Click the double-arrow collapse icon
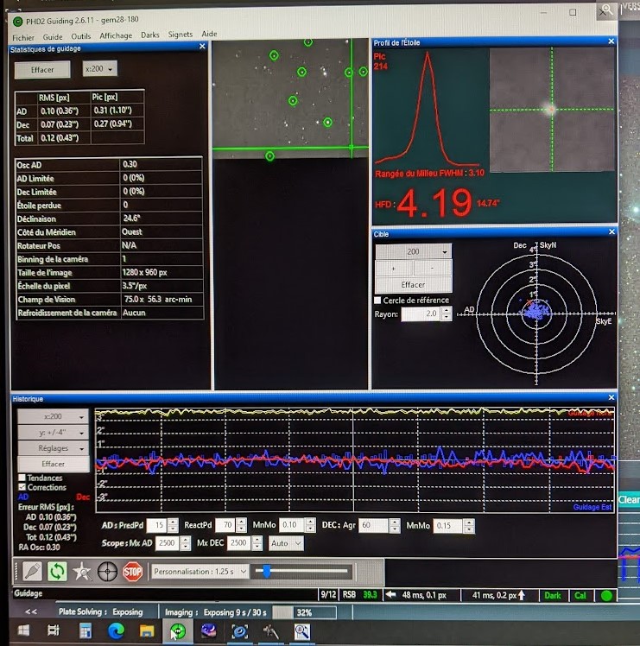 click(x=31, y=611)
